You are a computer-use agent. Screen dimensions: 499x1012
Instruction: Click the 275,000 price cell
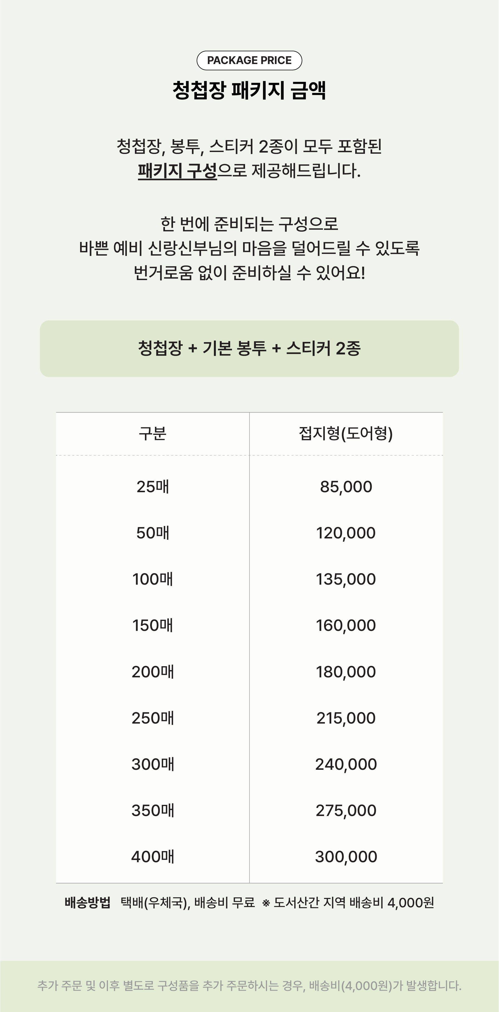(x=346, y=810)
